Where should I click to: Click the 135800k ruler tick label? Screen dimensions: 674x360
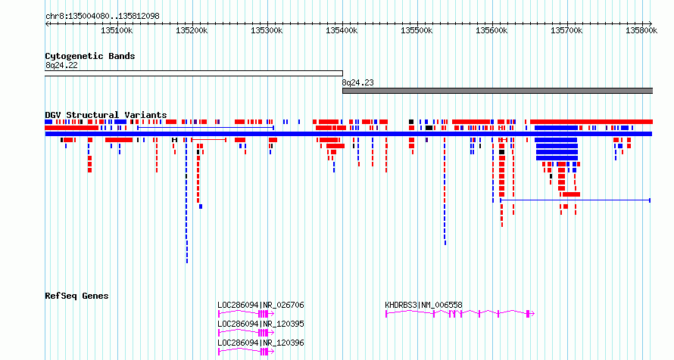[641, 30]
